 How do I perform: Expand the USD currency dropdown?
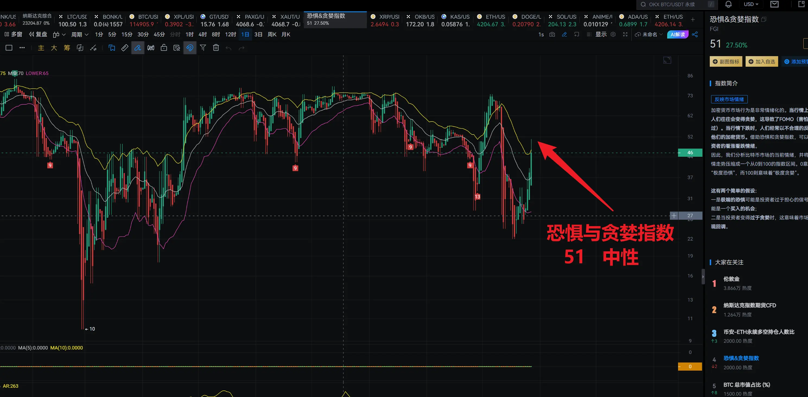pyautogui.click(x=751, y=4)
